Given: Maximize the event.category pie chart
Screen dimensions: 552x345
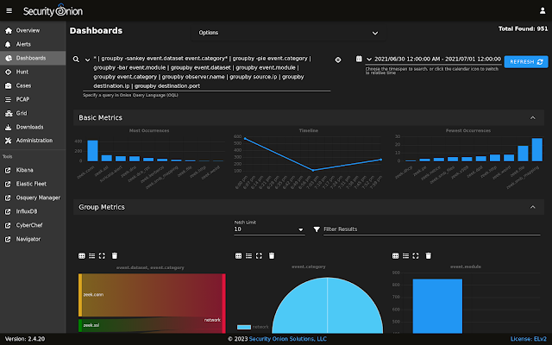Looking at the screenshot, I should (x=260, y=255).
